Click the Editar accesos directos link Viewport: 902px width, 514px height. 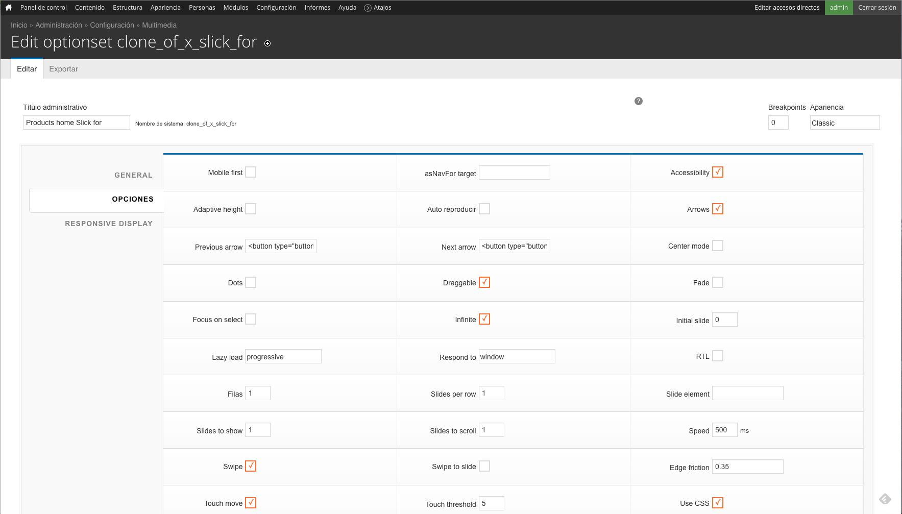click(x=787, y=7)
